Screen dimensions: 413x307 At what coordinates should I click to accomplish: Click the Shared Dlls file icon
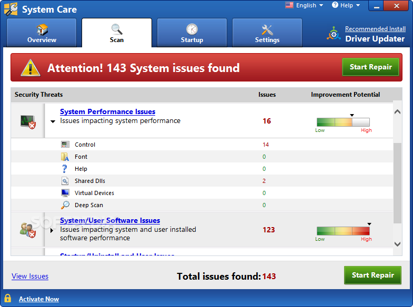[x=65, y=181]
